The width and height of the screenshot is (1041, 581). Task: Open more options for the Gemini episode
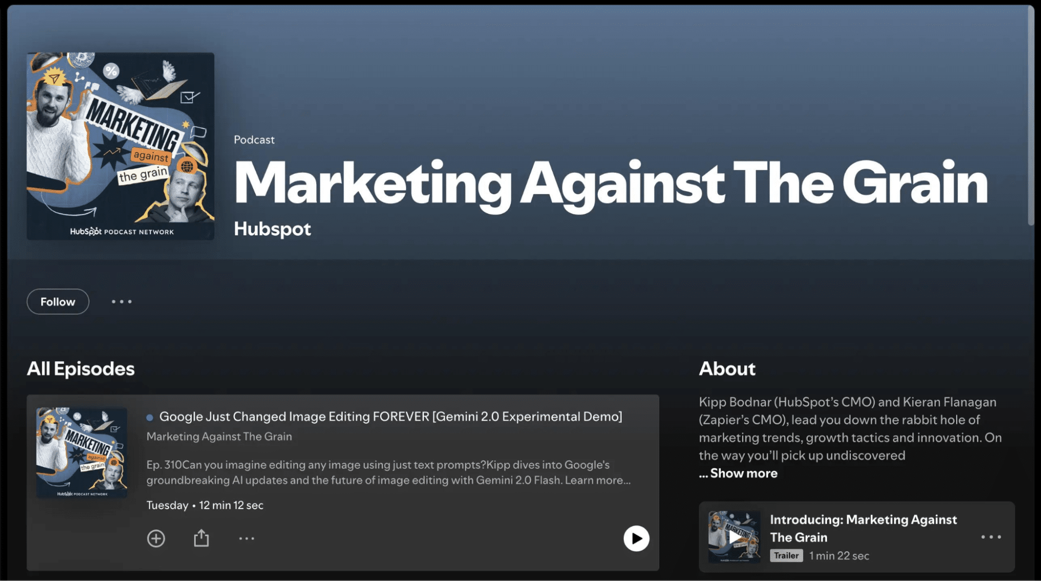(x=246, y=538)
